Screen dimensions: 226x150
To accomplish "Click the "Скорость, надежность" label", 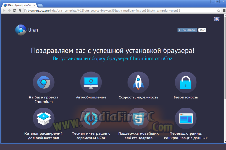I will [x=138, y=97].
